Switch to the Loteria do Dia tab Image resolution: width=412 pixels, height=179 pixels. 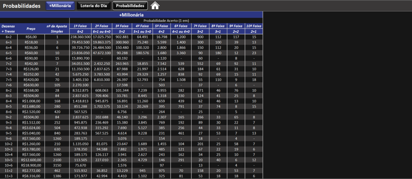coord(94,6)
